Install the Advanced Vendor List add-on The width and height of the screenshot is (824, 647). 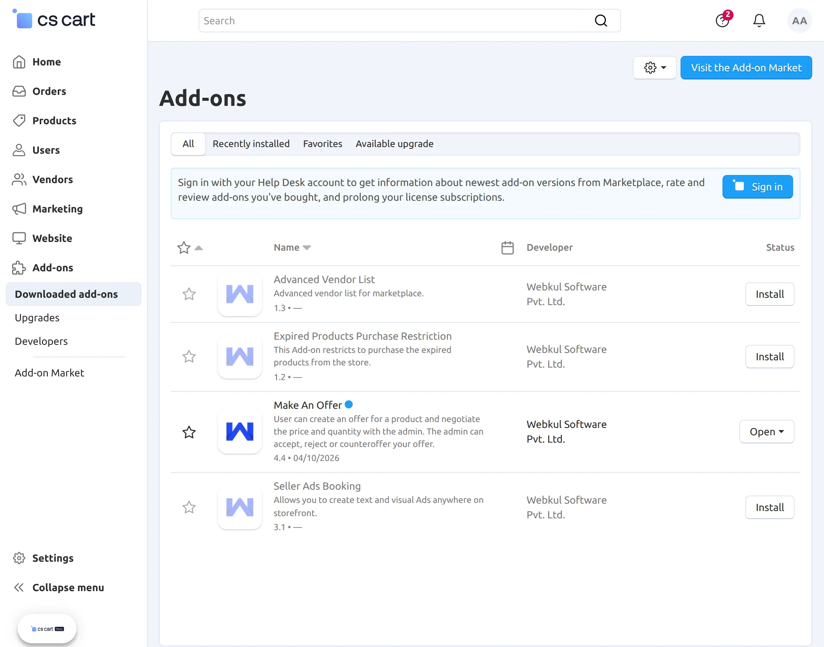[770, 294]
